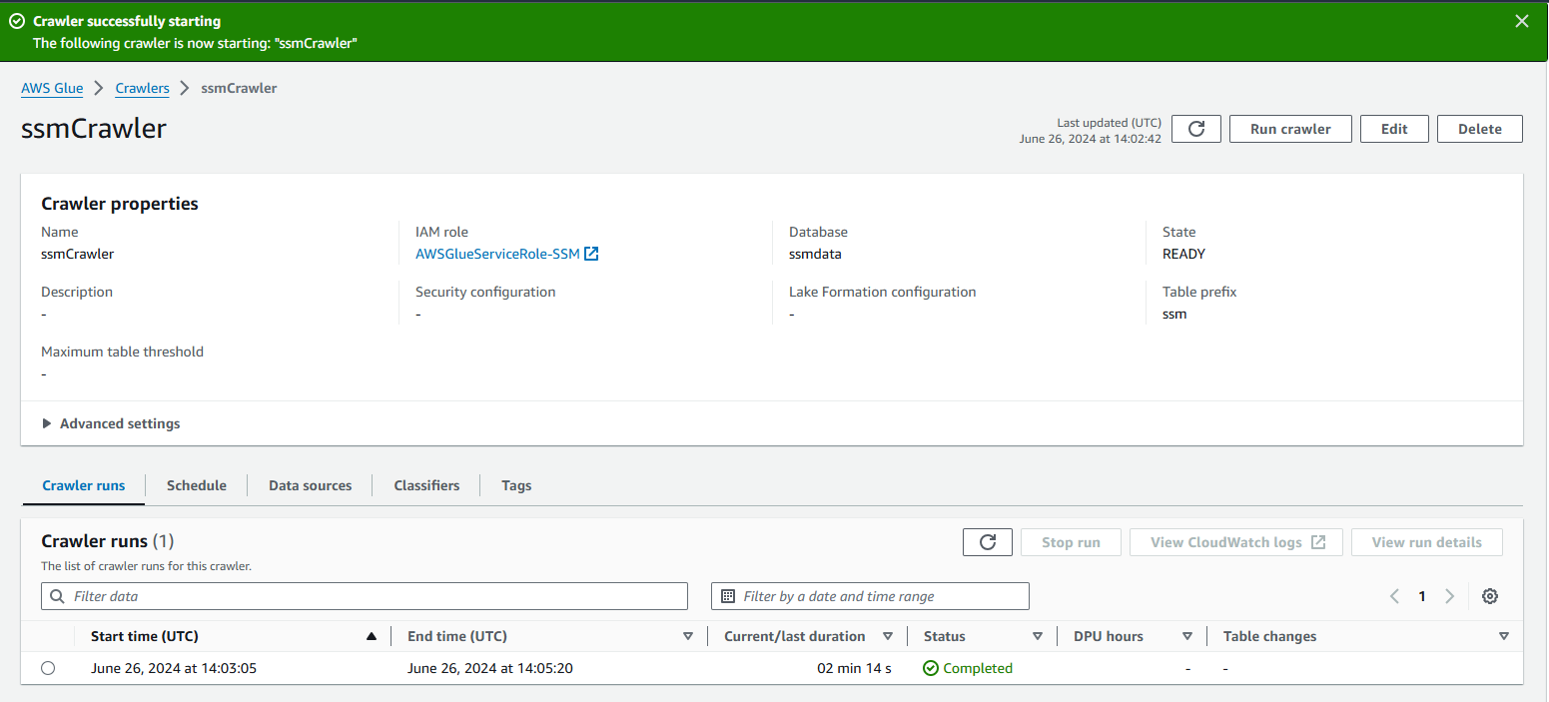Viewport: 1549px width, 702px height.
Task: Go to next page of crawler runs
Action: coord(1450,596)
